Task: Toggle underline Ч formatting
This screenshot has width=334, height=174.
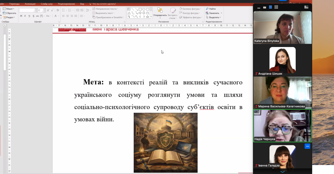Action: 29,16
